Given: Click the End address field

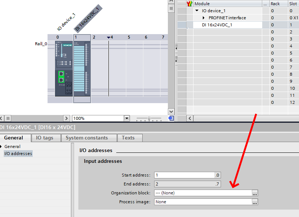Looking at the screenshot, I should pos(188,184).
